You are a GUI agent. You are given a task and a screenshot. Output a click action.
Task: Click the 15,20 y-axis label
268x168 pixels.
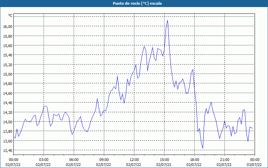(x=7, y=65)
